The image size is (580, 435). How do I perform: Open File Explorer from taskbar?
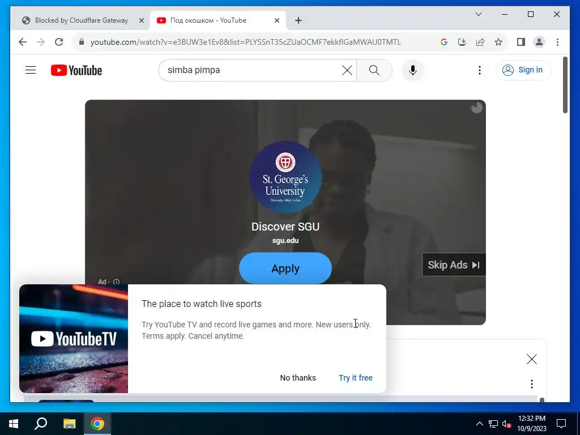pyautogui.click(x=69, y=424)
